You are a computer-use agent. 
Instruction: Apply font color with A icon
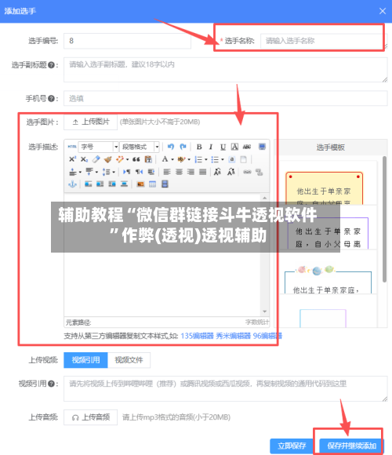pyautogui.click(x=165, y=159)
